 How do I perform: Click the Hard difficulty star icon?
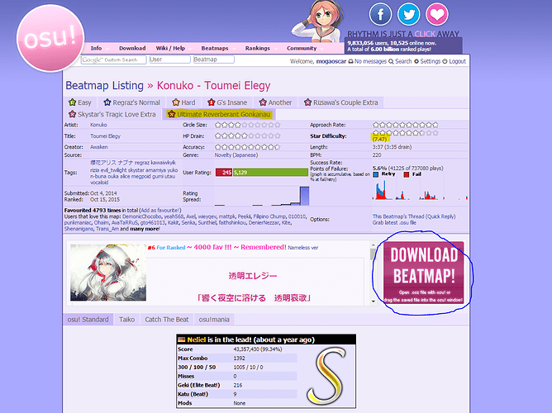[x=176, y=102]
